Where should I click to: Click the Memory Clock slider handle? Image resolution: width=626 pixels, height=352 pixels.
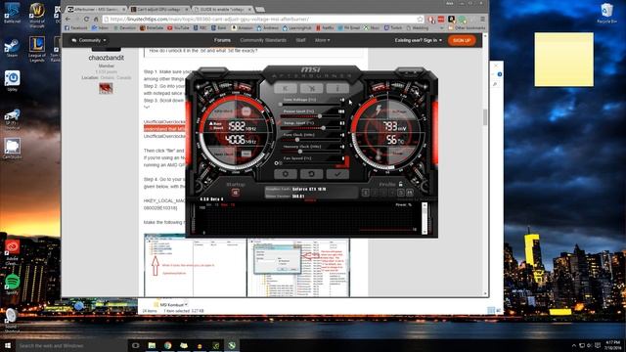(300, 152)
